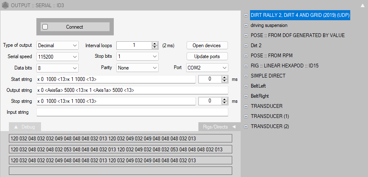Viewport: 368px width, 177px height.
Task: Open the Type of output dropdown
Action: point(58,45)
